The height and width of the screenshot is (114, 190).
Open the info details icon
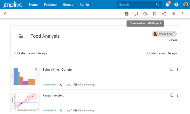tap(127, 14)
